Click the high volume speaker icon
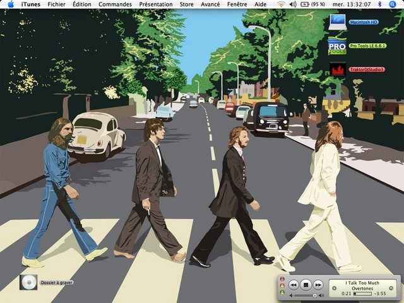The height and width of the screenshot is (303, 404). tap(321, 295)
